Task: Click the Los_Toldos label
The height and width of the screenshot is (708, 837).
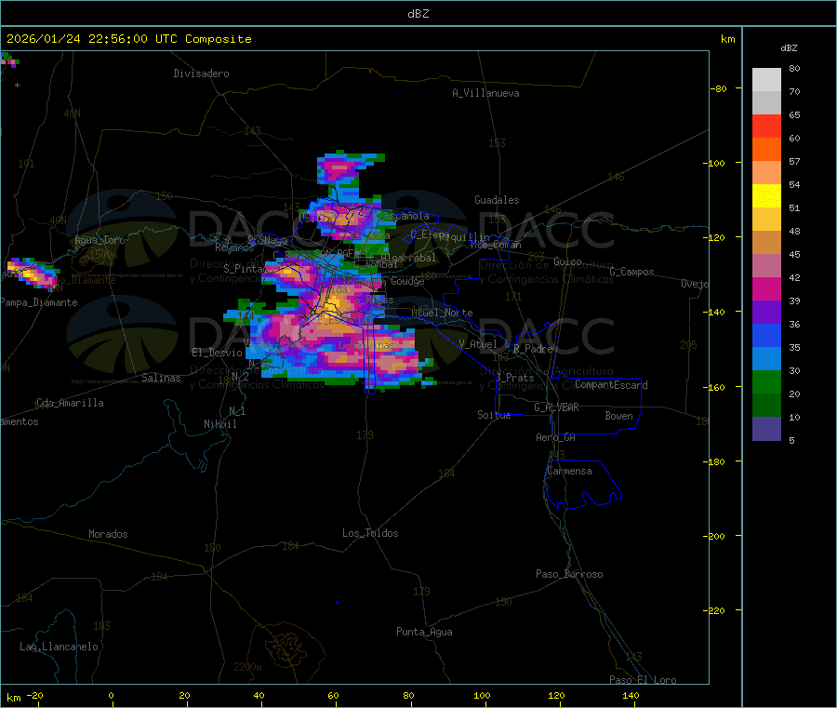Action: [x=370, y=533]
